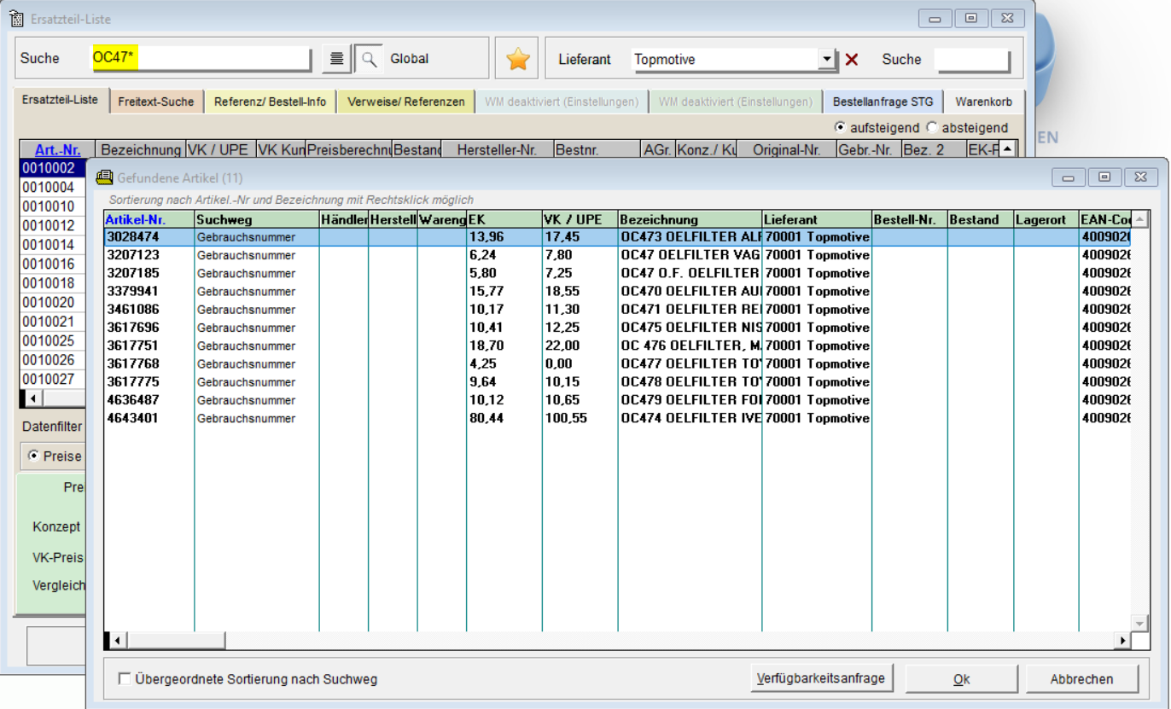Screen dimensions: 1171x709
Task: Select article row 3617751
Action: click(617, 346)
